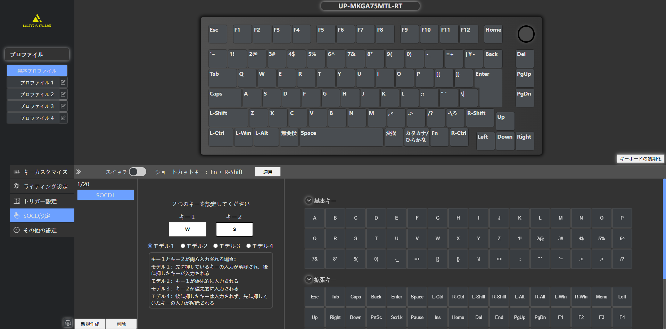Screen dimensions: 666x329
Task: Select SOCD settings (SOCD設定) menu
Action: (42, 216)
